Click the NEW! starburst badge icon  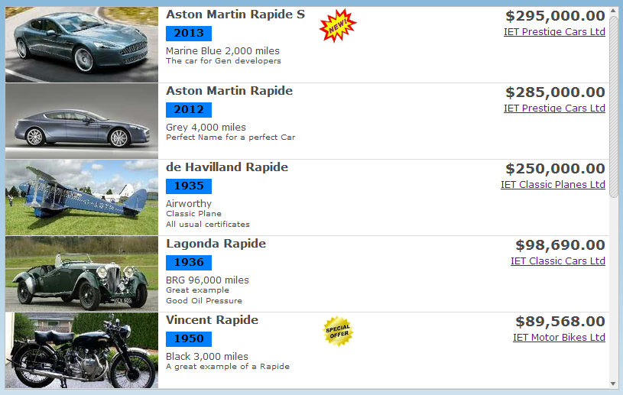click(x=337, y=26)
